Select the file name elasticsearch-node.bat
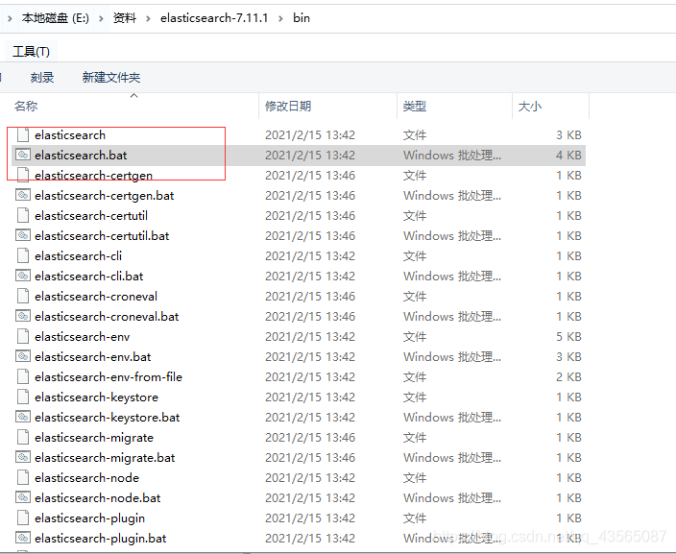 click(98, 498)
